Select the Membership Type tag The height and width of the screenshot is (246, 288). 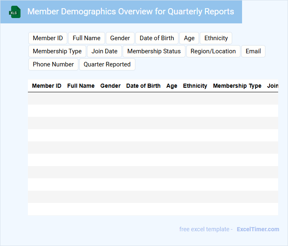(57, 51)
